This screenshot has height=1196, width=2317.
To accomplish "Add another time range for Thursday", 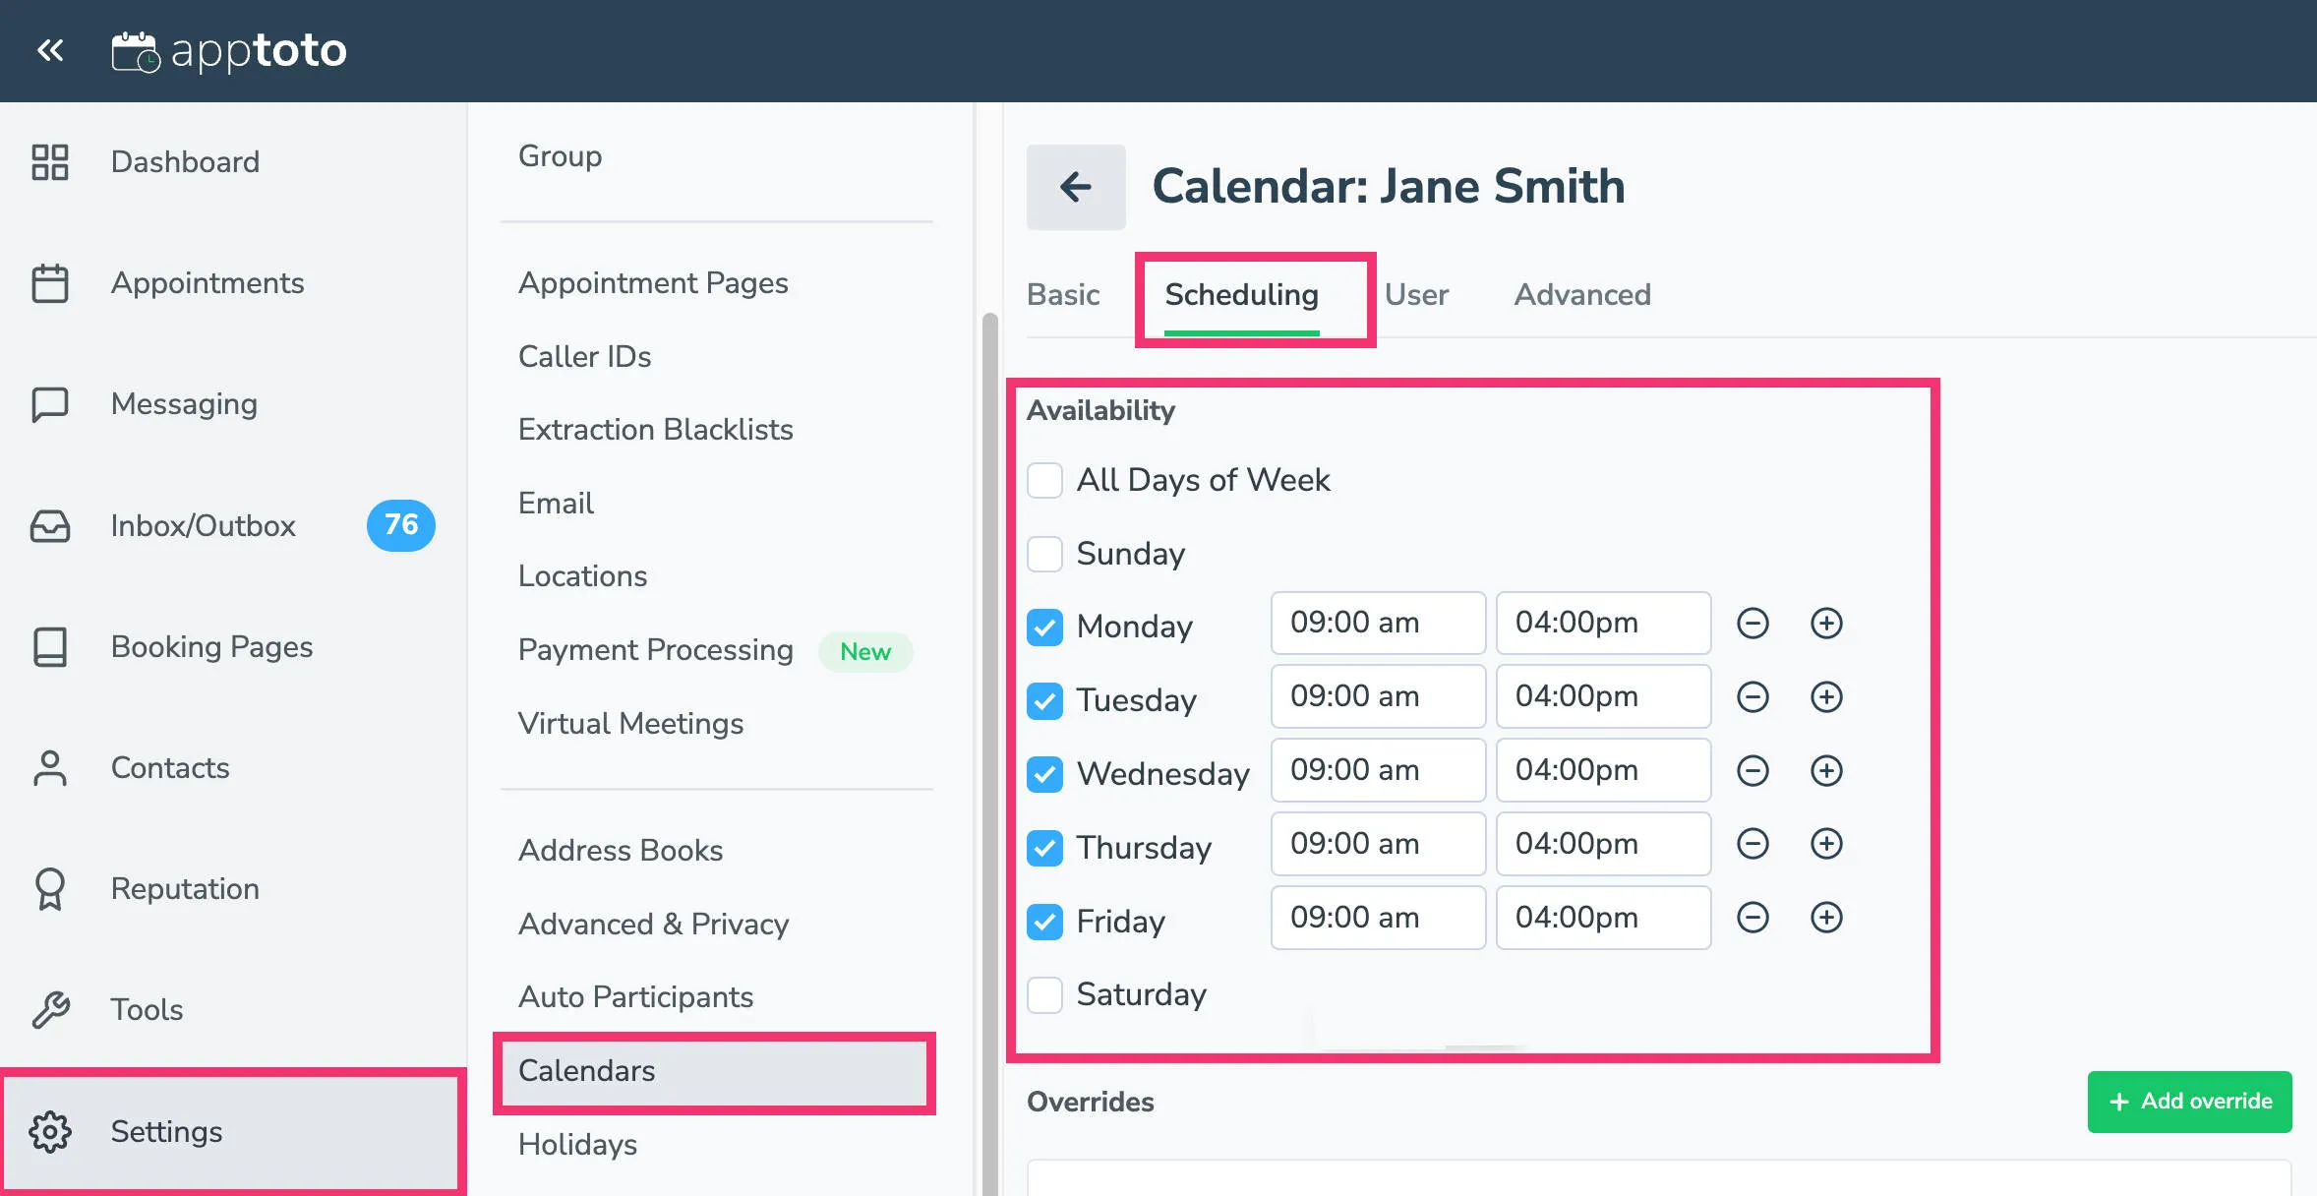I will [x=1826, y=844].
